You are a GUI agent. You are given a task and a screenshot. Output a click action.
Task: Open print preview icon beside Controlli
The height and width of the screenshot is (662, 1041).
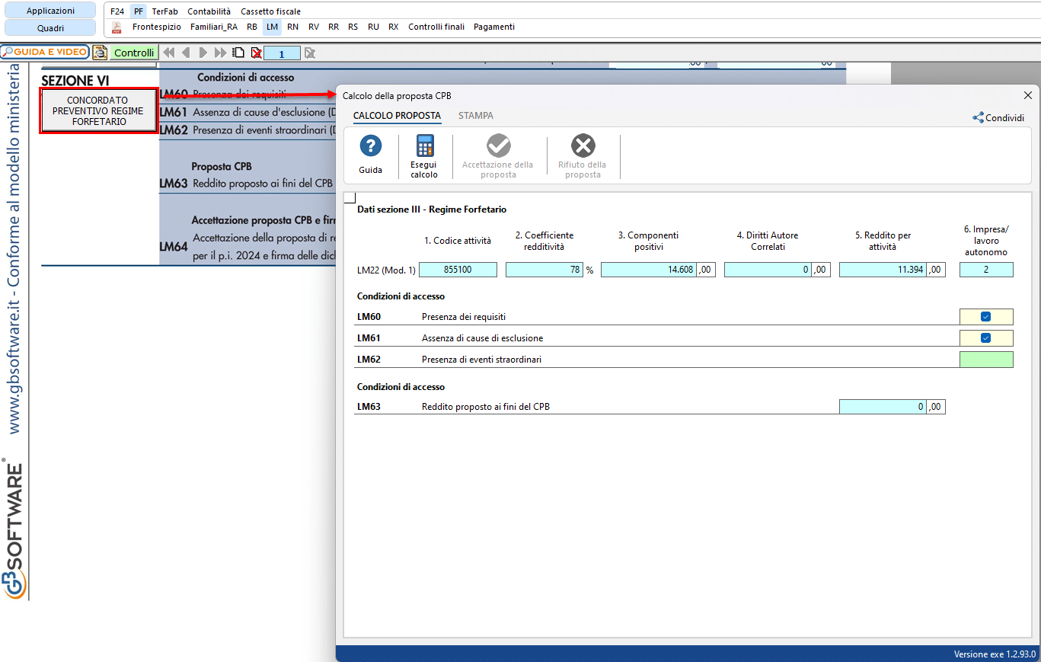(x=100, y=53)
